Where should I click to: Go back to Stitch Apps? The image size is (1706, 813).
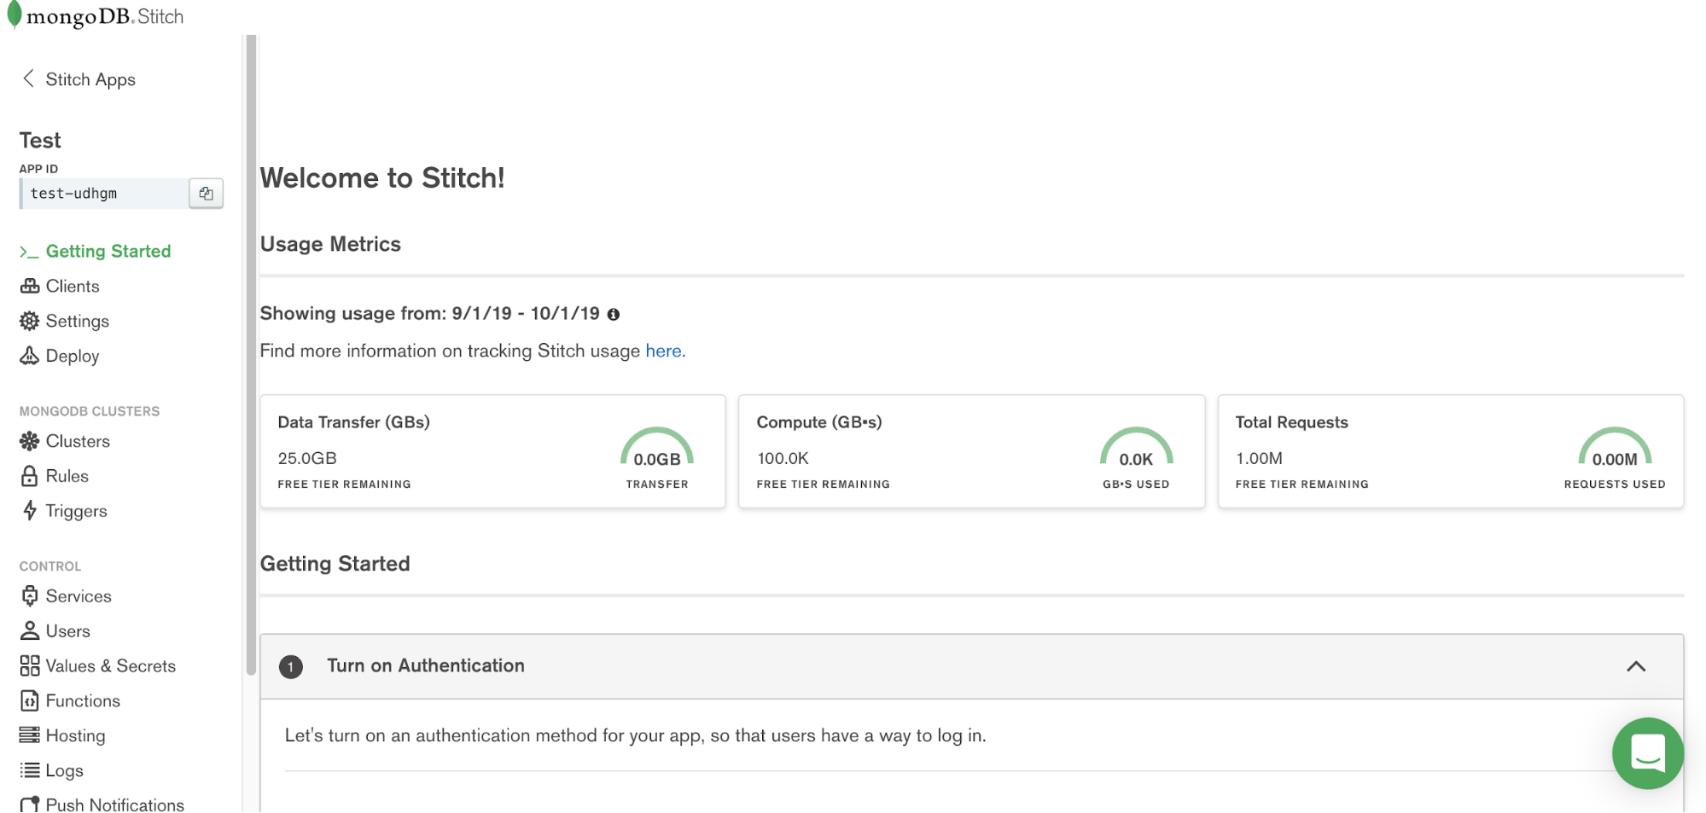(x=90, y=79)
